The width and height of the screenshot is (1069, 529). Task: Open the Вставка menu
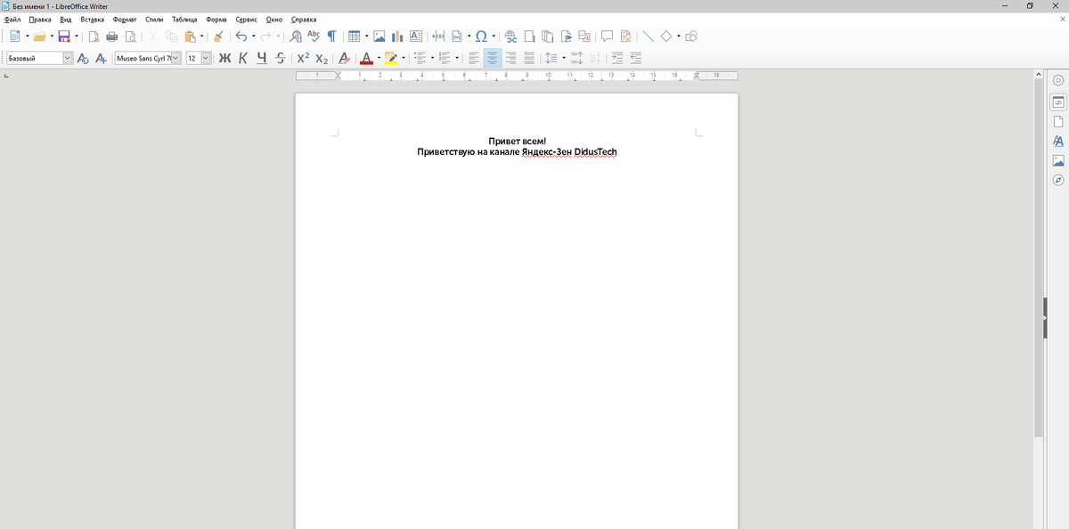(92, 19)
